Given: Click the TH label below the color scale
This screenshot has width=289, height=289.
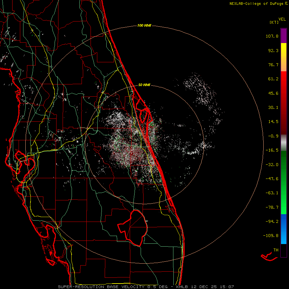Looking at the screenshot, I should point(276,250).
